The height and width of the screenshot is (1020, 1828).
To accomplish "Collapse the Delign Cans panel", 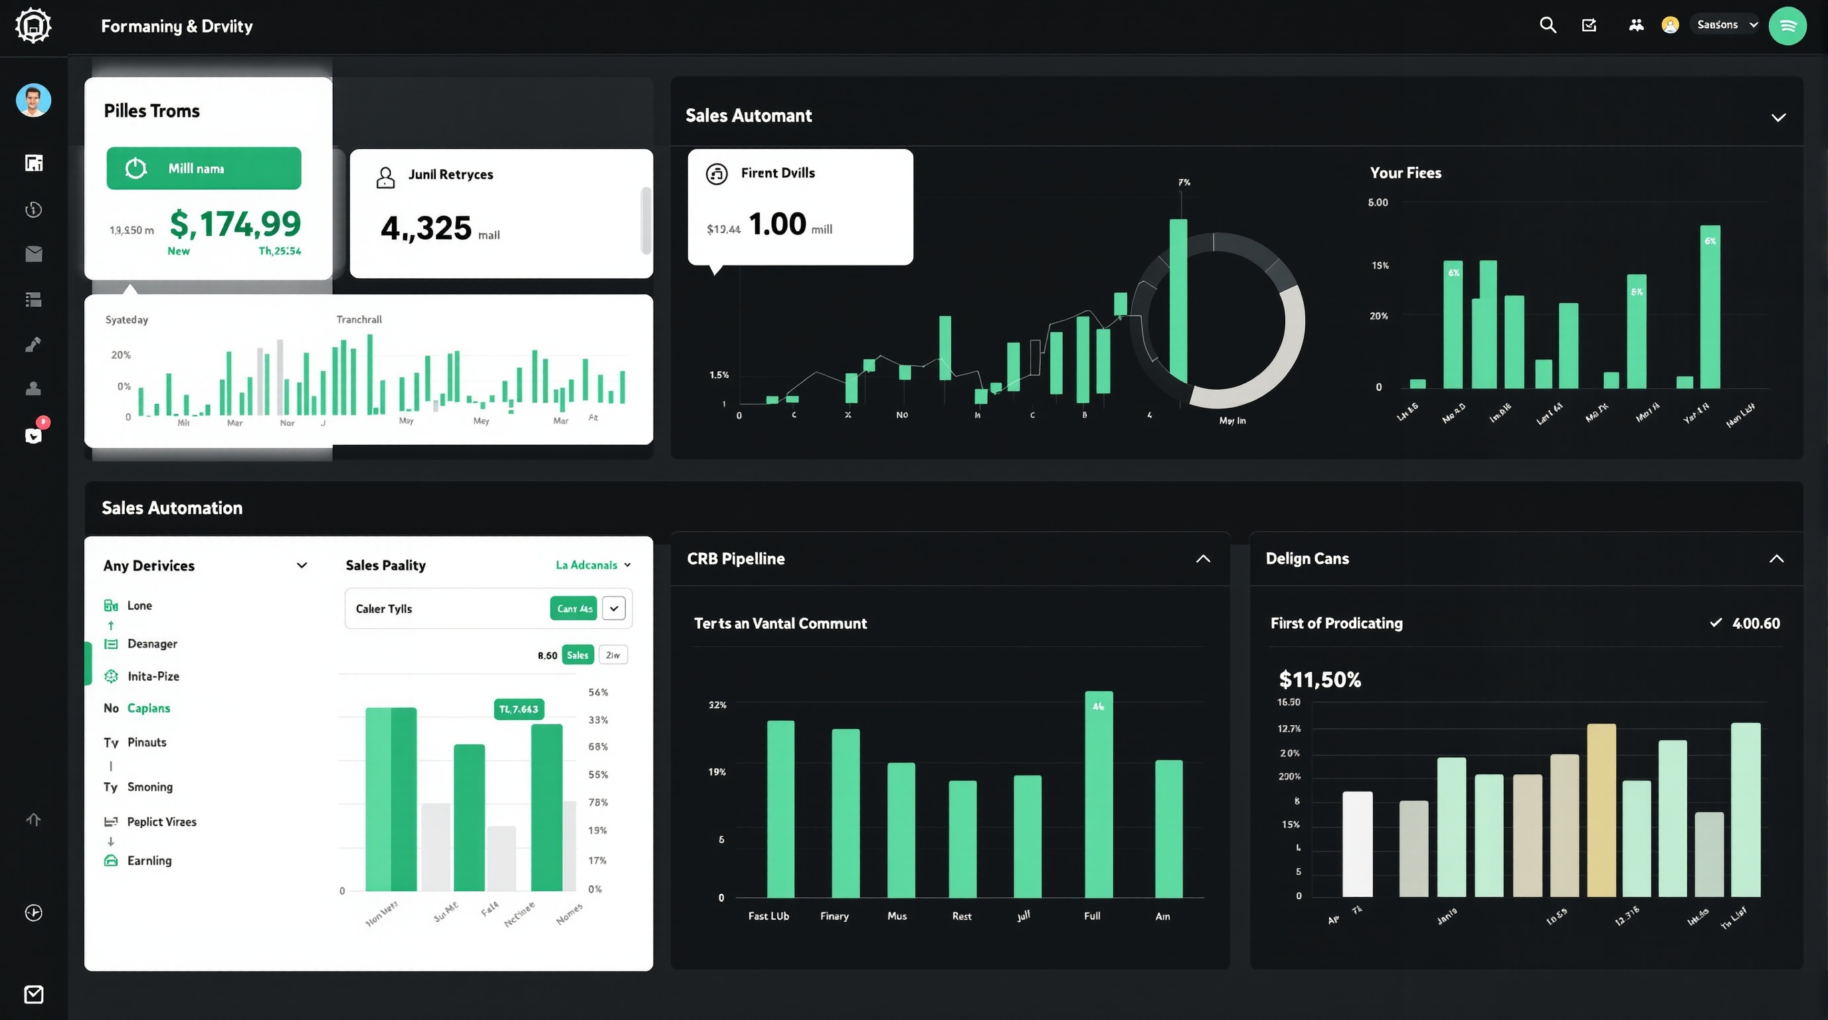I will coord(1776,558).
